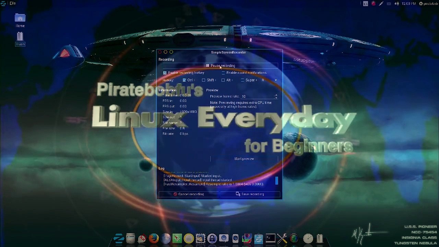This screenshot has height=247, width=439.
Task: Open the sound volume tray icon
Action: pyautogui.click(x=396, y=3)
